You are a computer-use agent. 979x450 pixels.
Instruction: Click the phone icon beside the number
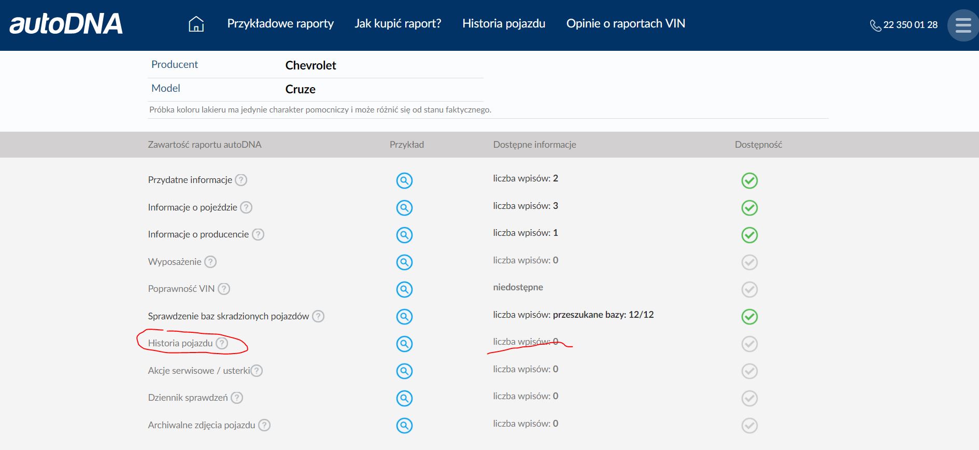point(875,25)
